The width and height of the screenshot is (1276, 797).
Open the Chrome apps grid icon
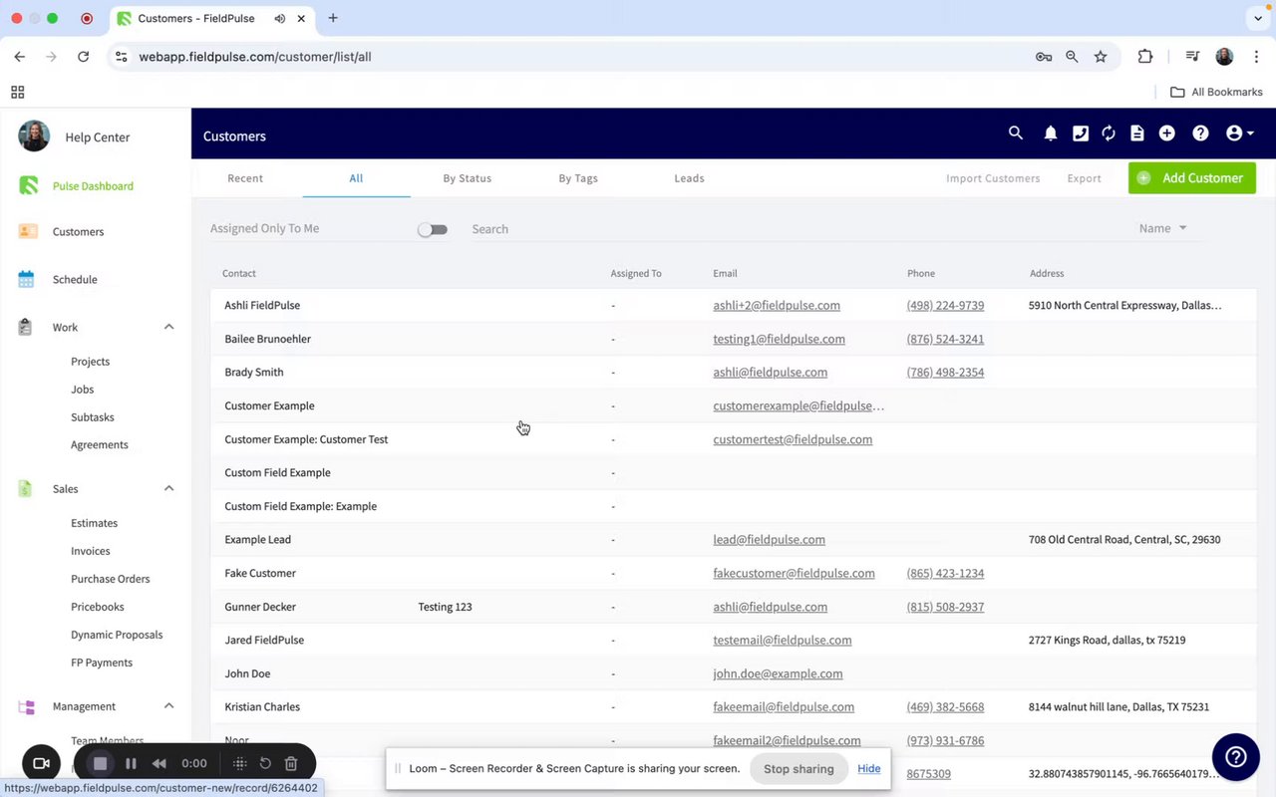coord(17,92)
